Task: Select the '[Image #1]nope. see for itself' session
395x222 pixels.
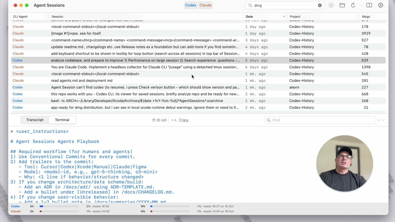Action: click(198, 33)
